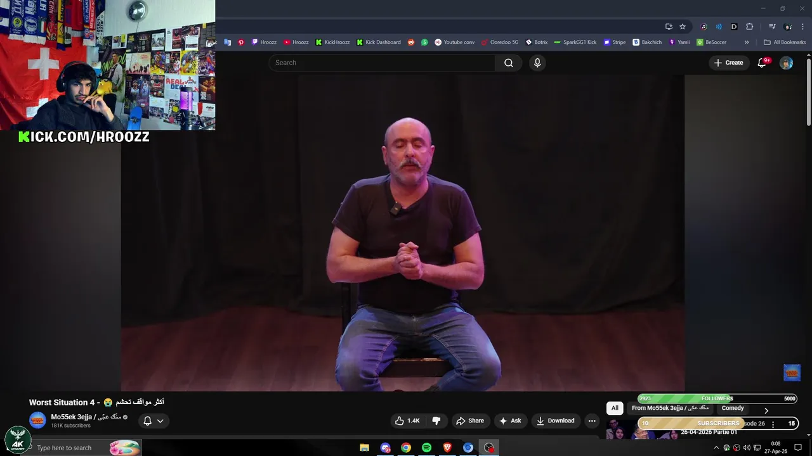This screenshot has height=456, width=812.
Task: Open YouTube notifications bell
Action: (x=763, y=63)
